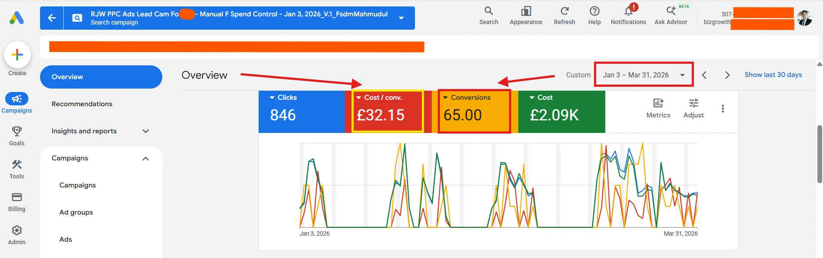Click the Search campaign type icon
823x258 pixels.
77,18
